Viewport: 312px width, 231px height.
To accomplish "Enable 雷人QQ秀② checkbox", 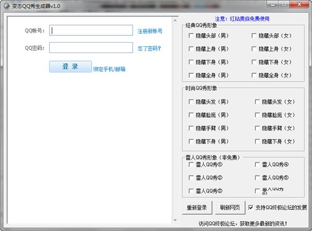I will tap(191, 177).
